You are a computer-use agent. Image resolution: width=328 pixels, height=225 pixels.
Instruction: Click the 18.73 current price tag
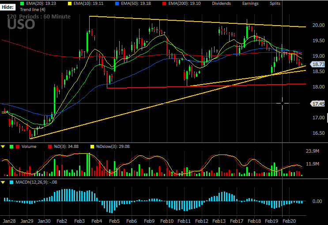click(x=318, y=64)
